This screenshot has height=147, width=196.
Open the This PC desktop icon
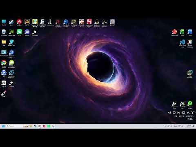click(4, 22)
